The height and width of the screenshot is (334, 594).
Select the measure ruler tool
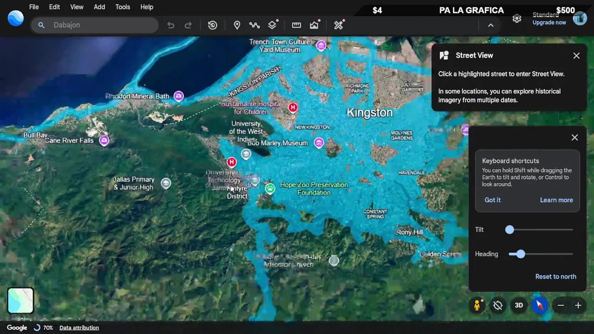tap(297, 25)
